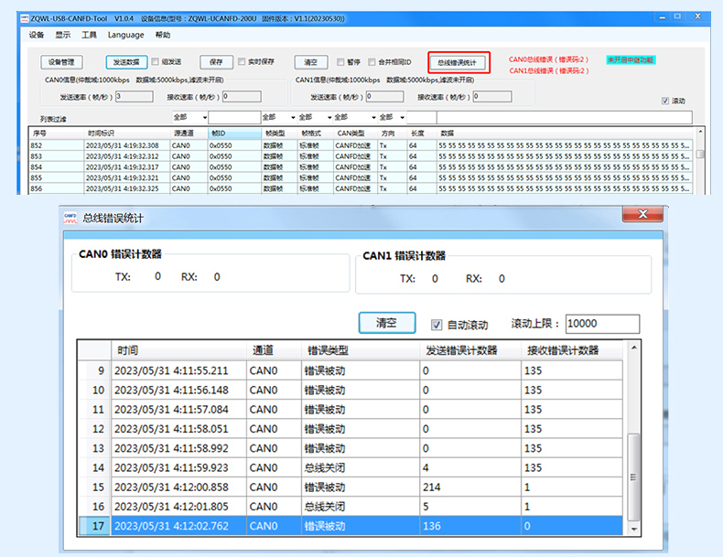Toggle the 实时保存 real-time save checkbox
This screenshot has height=557, width=723.
[x=242, y=62]
